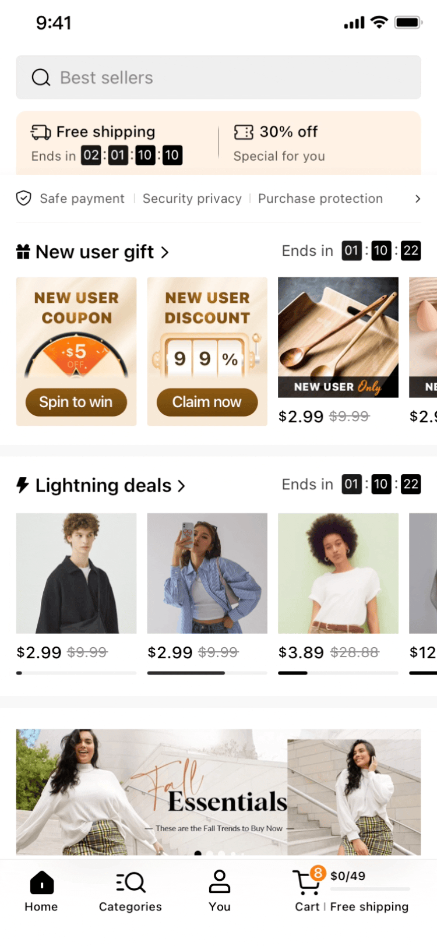View the blue striped shirt deal
The image size is (437, 946).
(x=207, y=573)
